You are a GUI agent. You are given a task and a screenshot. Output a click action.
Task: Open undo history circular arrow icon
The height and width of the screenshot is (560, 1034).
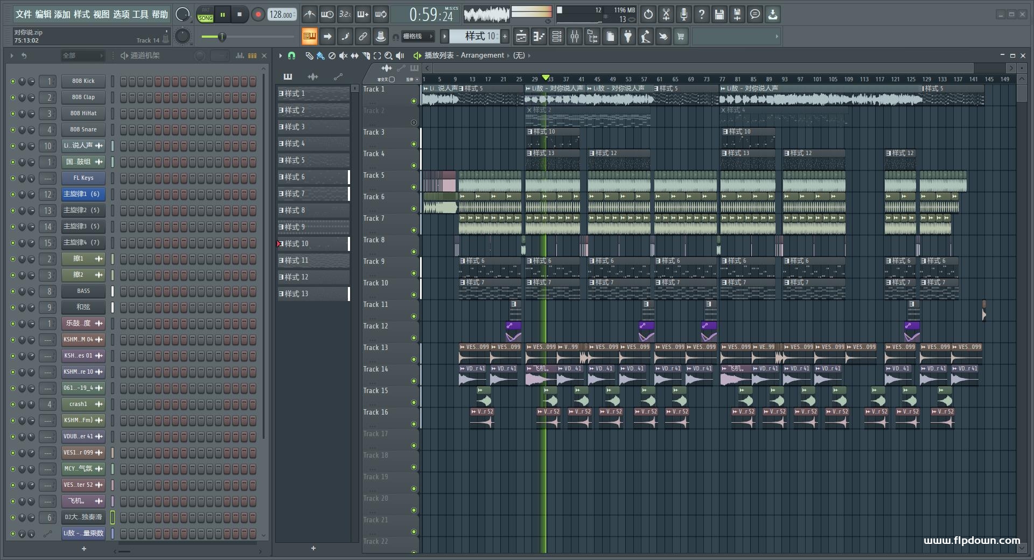coord(648,15)
